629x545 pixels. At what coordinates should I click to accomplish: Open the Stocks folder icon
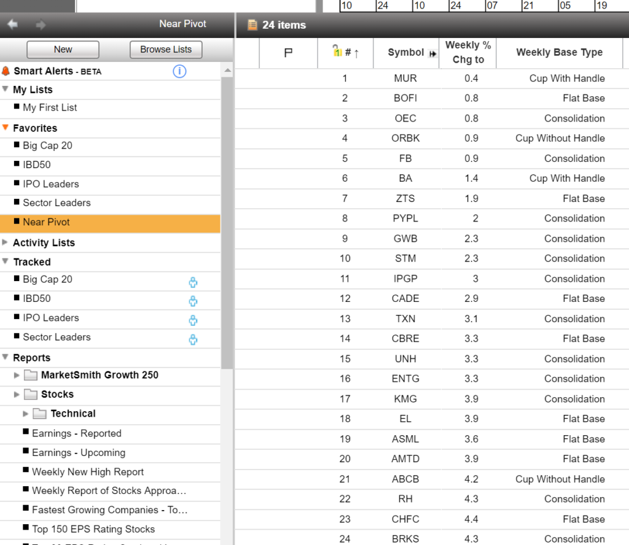pos(31,394)
